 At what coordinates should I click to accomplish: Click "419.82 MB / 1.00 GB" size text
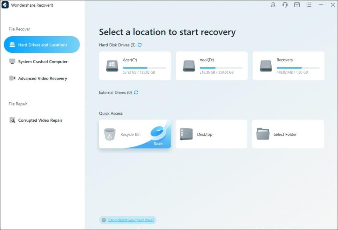[292, 72]
